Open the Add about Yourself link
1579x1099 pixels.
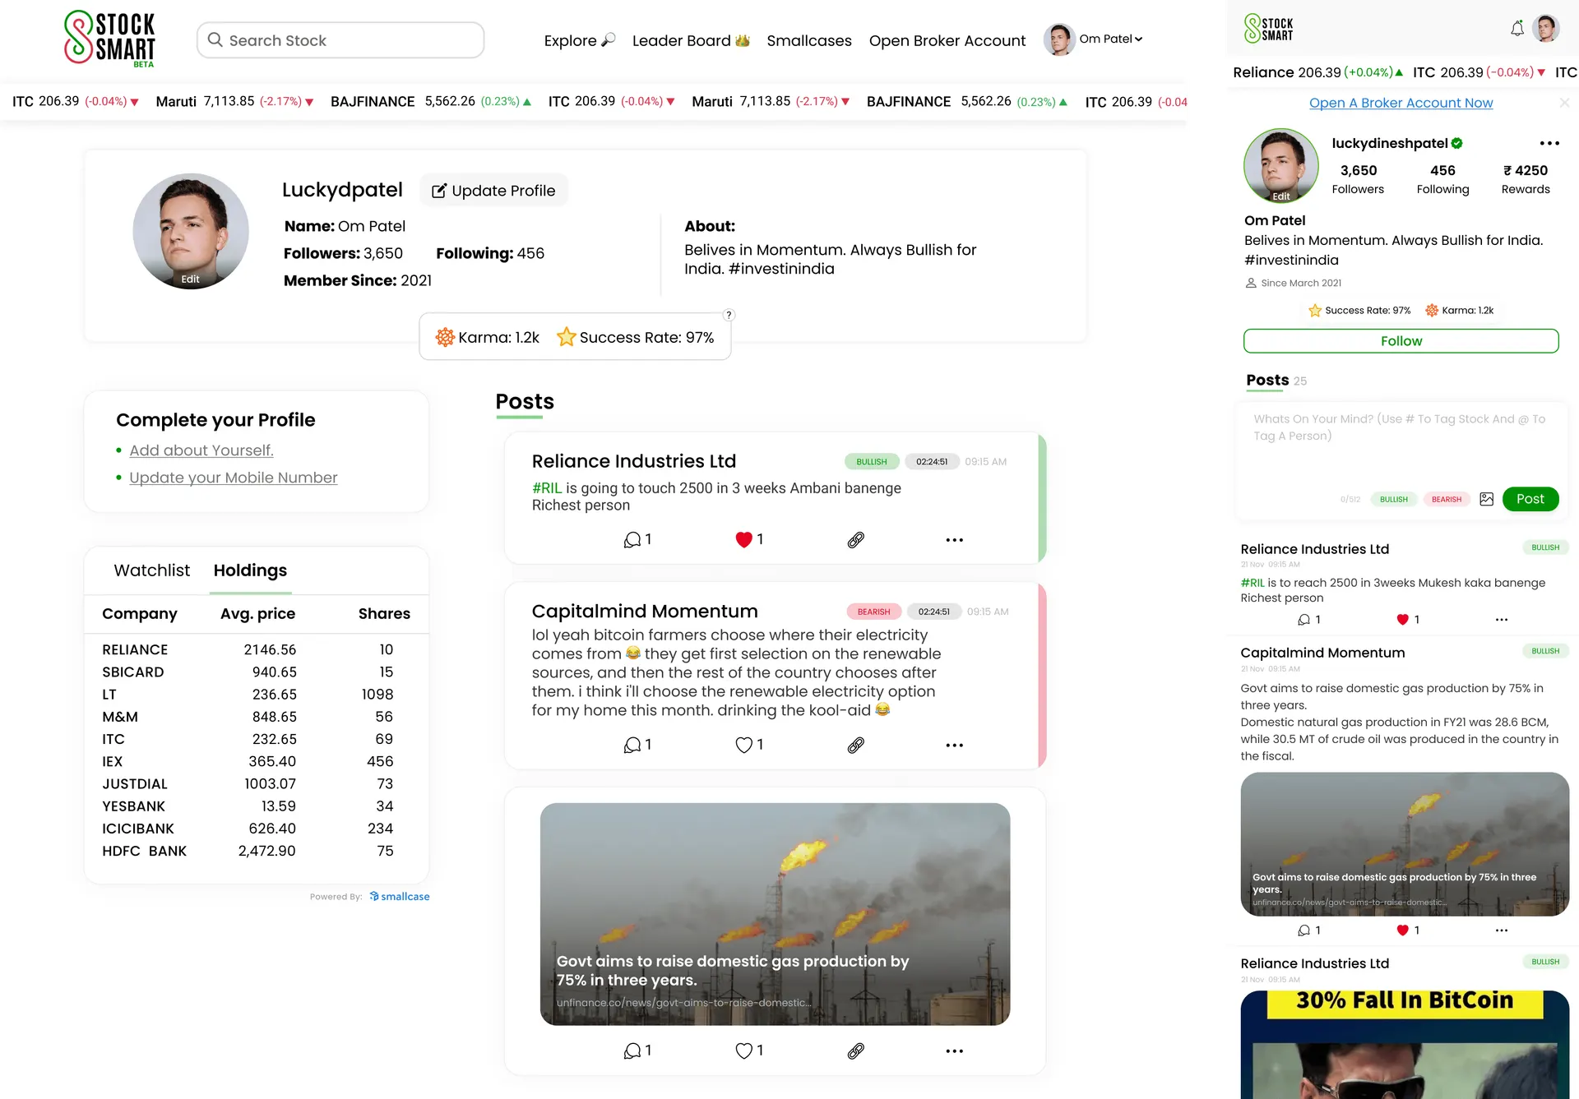[201, 450]
